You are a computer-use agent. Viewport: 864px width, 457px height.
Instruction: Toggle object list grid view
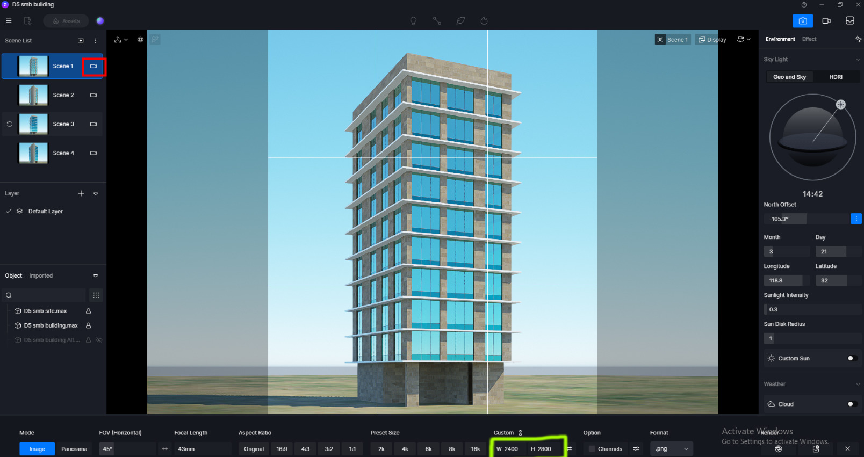point(96,295)
